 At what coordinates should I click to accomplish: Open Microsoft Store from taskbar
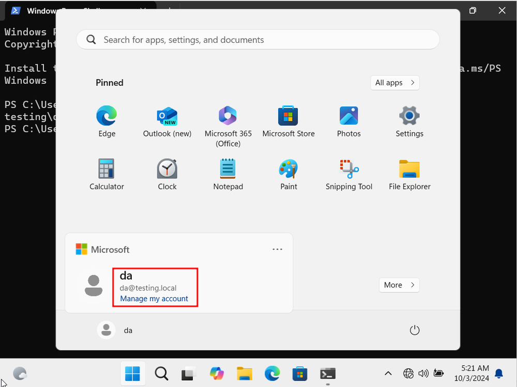pos(300,374)
